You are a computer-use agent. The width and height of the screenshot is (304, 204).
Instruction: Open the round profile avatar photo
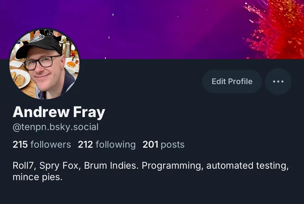[x=45, y=64]
